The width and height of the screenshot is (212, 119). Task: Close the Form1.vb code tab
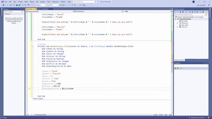tap(35, 9)
